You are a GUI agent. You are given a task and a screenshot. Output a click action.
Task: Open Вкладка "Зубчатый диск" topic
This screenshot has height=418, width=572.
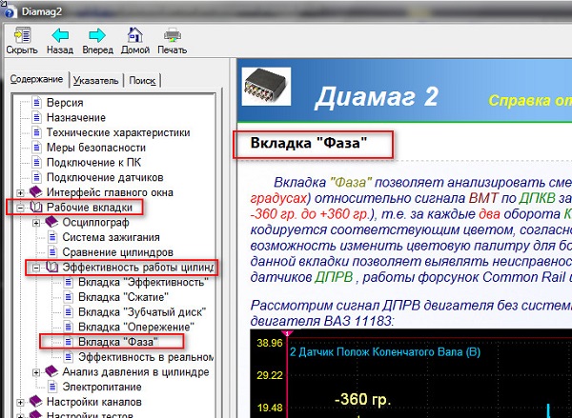point(142,312)
